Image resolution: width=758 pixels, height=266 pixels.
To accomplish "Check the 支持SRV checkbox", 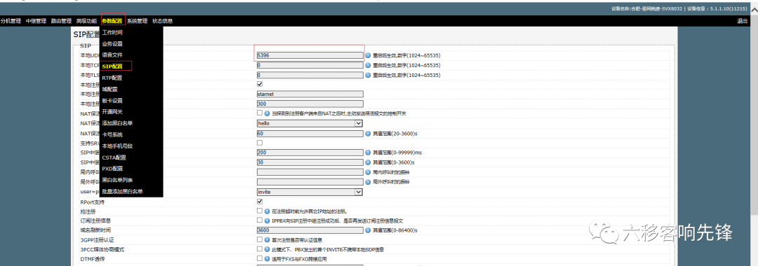I will tap(260, 143).
